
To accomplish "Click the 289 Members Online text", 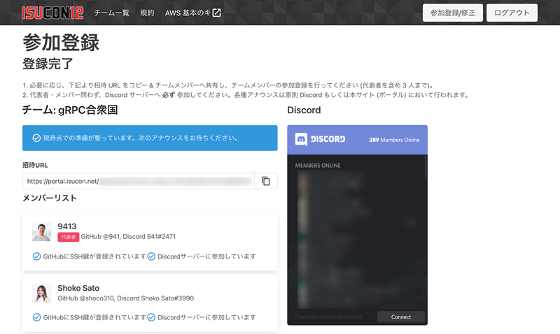I will click(394, 140).
